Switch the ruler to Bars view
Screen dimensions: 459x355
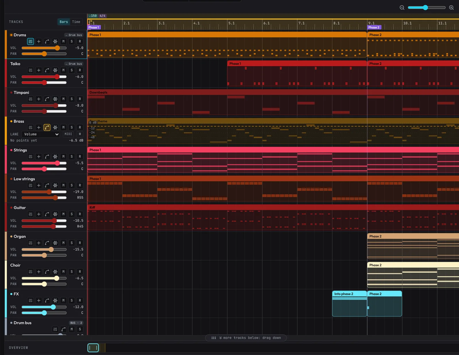coord(64,22)
